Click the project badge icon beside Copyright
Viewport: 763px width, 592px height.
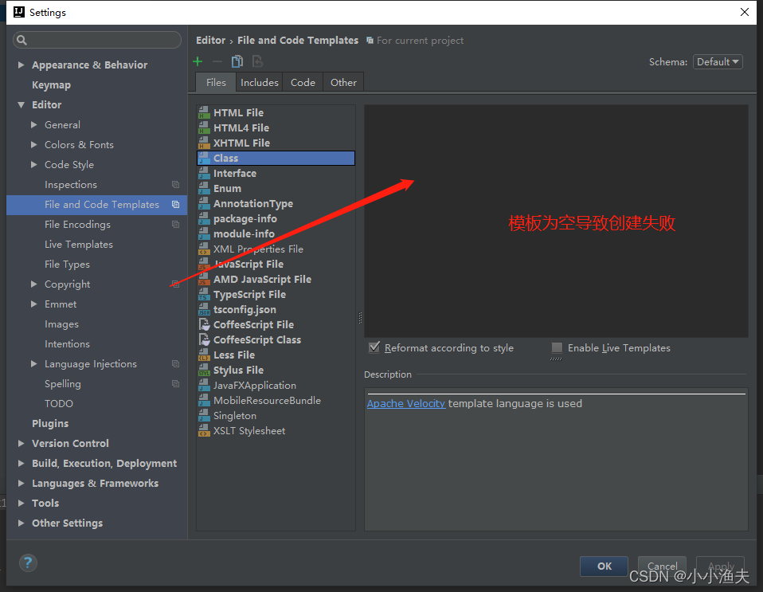point(174,284)
